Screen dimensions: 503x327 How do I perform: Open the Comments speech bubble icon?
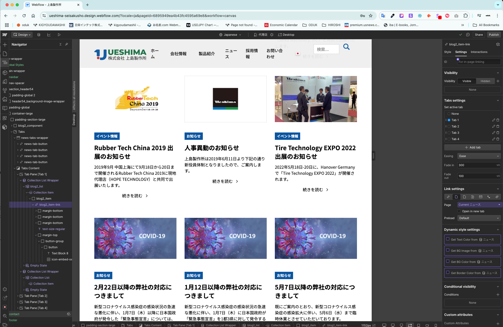(468, 35)
